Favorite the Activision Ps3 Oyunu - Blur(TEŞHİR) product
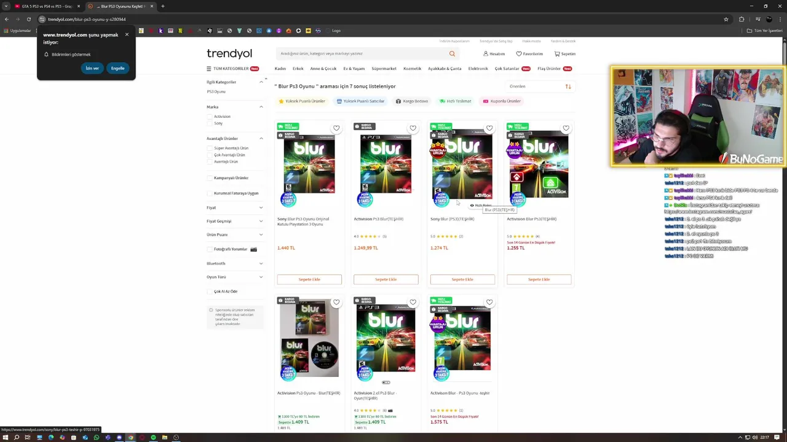 point(336,303)
